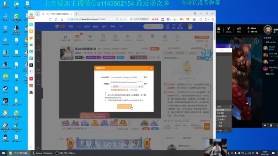278x156 pixels.
Task: Open the S11 nav item
Action: [121, 27]
